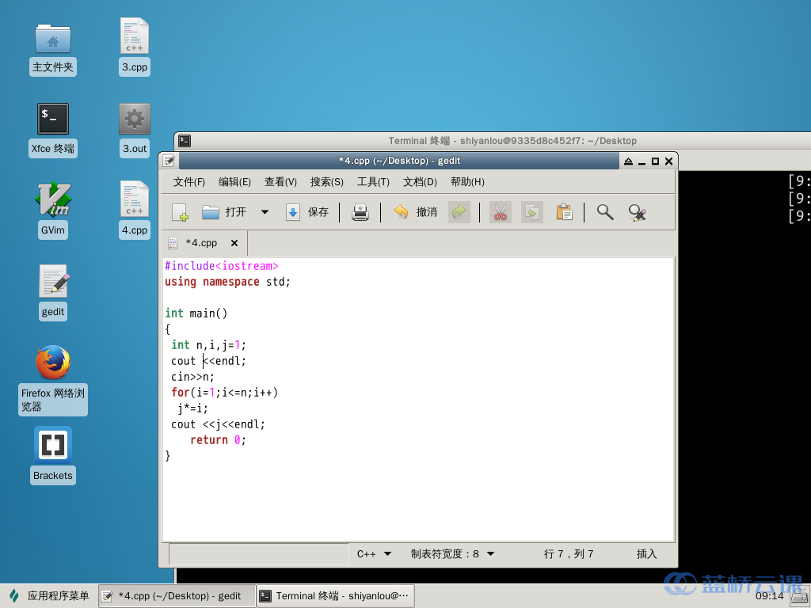Select the Firefox desktop icon

(53, 363)
